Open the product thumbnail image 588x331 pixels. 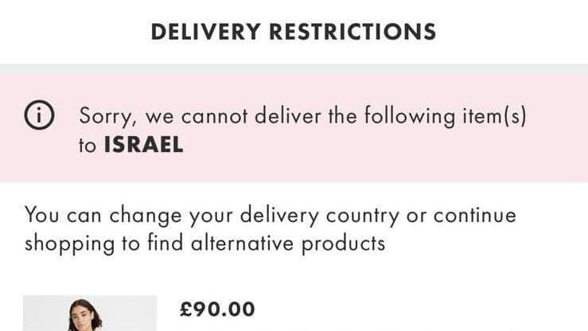point(90,313)
